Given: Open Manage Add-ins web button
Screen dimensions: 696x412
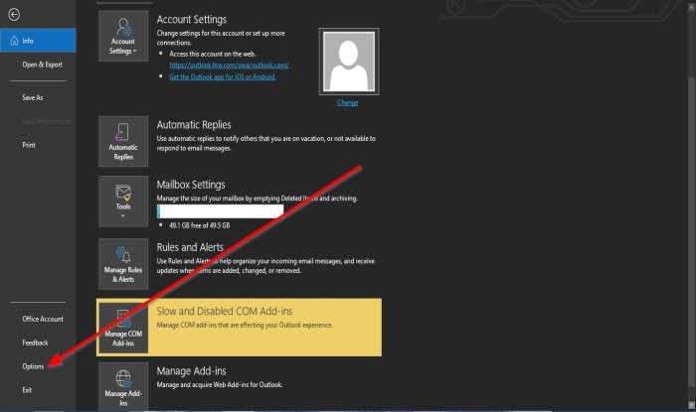Looking at the screenshot, I should pos(123,386).
